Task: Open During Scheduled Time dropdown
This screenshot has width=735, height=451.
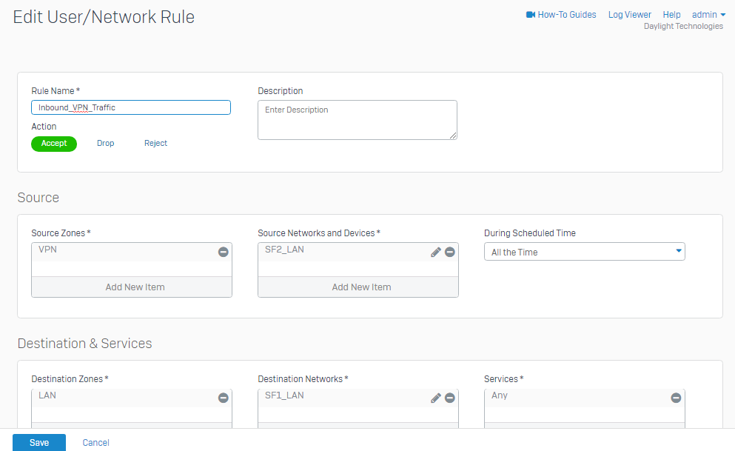Action: tap(585, 252)
